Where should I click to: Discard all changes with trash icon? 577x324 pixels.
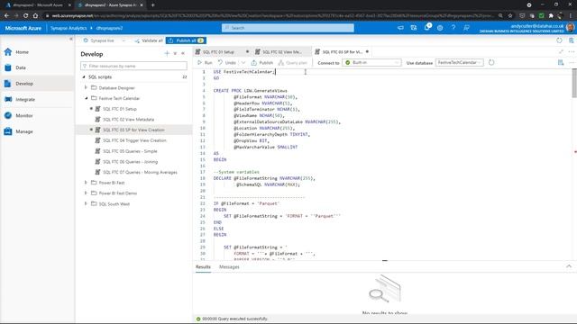tap(571, 40)
